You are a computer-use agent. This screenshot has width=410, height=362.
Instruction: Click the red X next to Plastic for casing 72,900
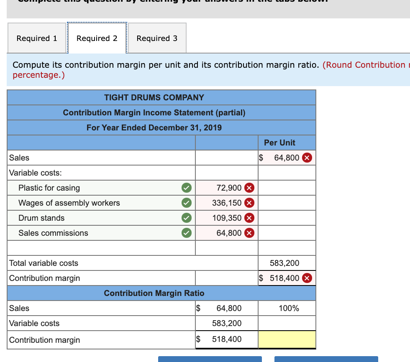pos(250,188)
